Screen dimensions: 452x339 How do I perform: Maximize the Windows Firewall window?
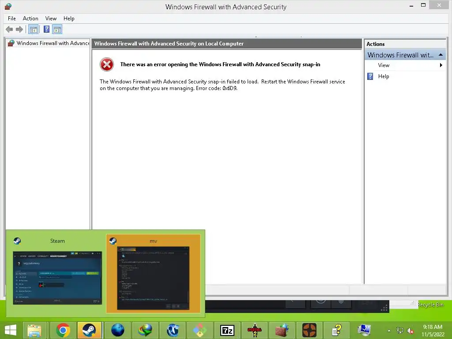point(423,5)
